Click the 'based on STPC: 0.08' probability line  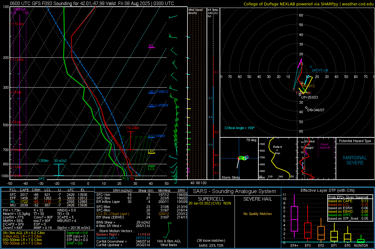click(348, 215)
